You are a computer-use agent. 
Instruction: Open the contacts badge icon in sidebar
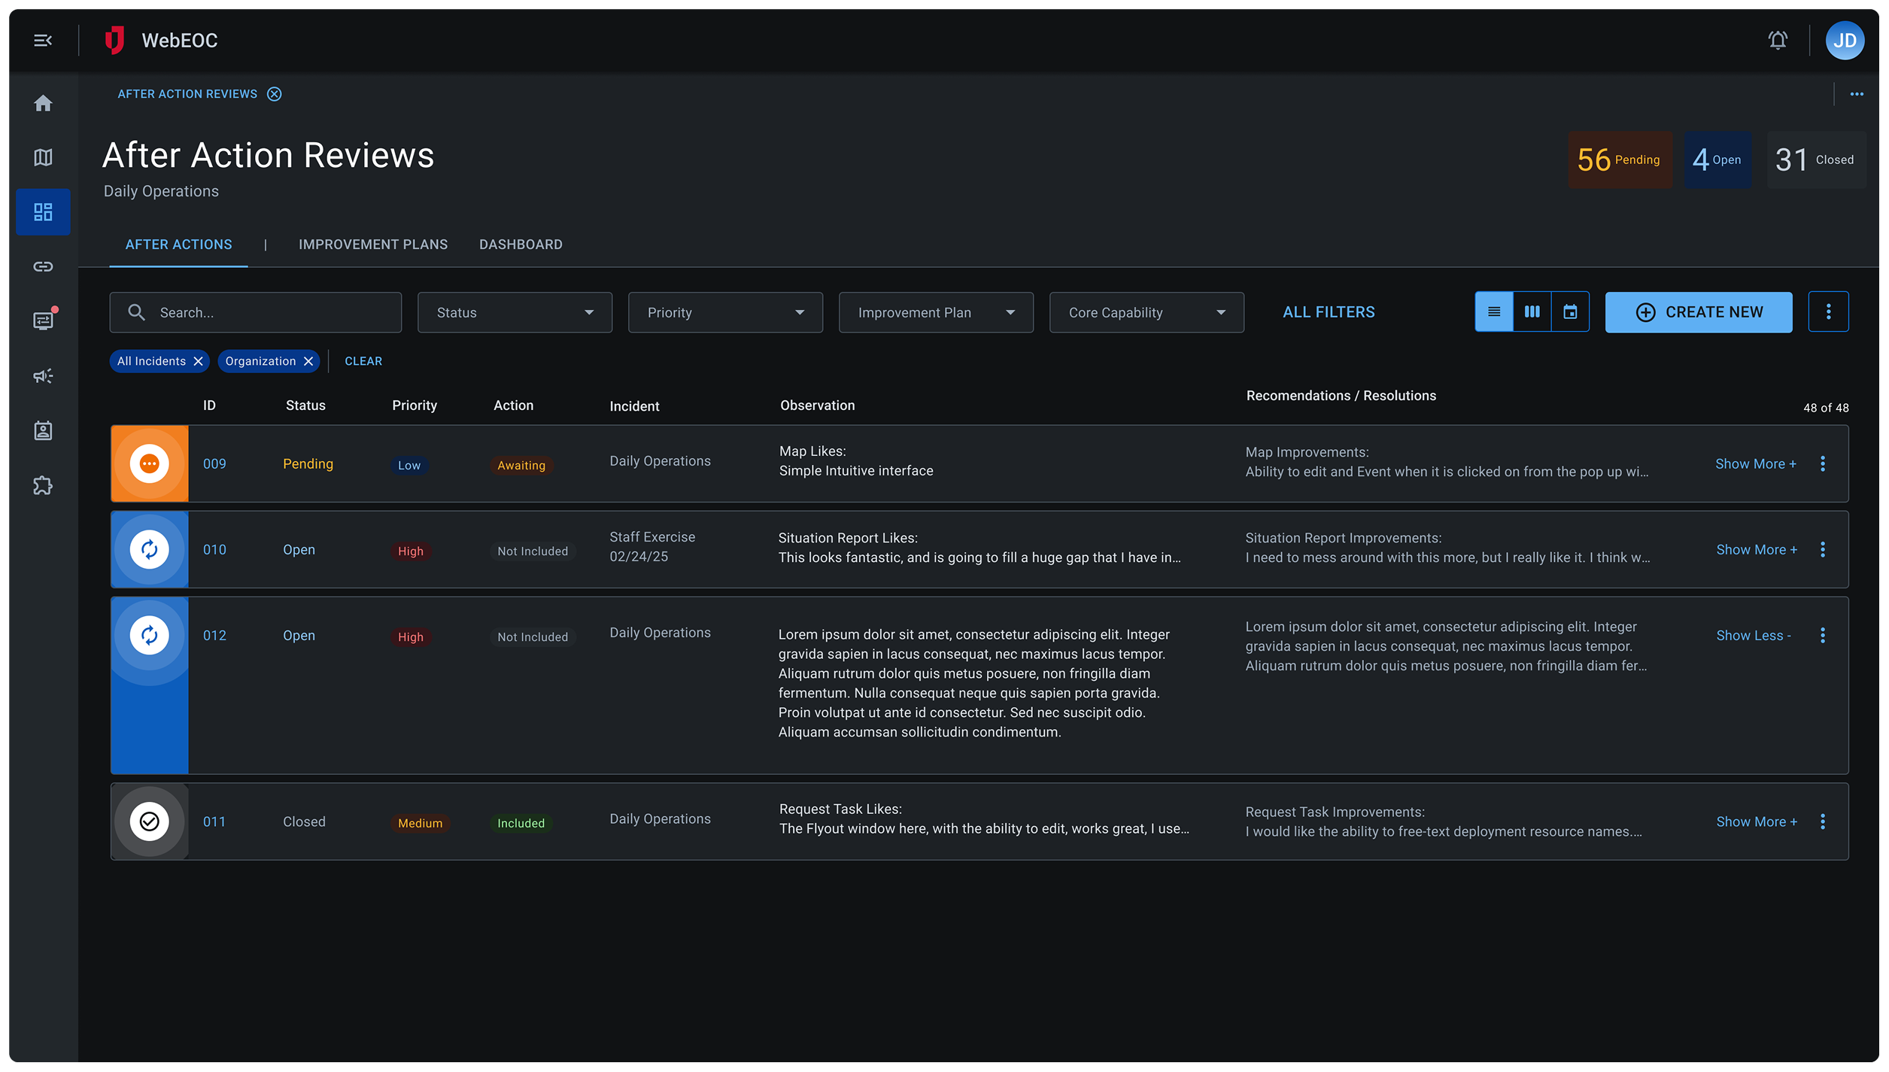(43, 430)
